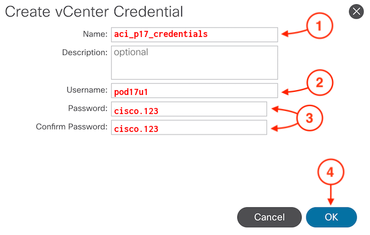
Task: Click the "Password:" field label
Action: point(88,109)
